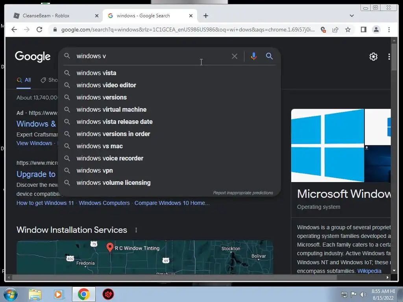Close the CleanseBeam - Roblox tab
Image resolution: width=403 pixels, height=302 pixels.
97,16
